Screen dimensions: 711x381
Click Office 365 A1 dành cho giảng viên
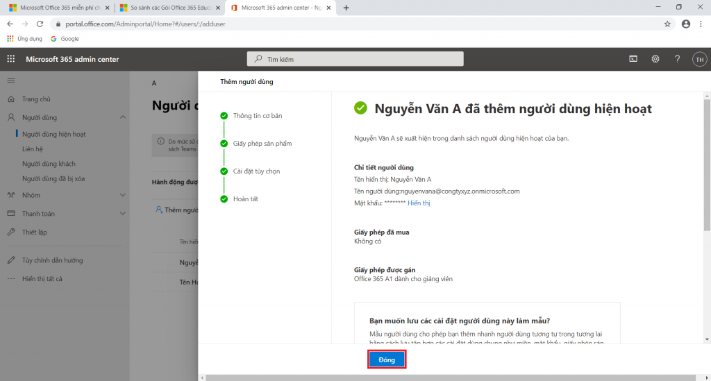point(403,279)
